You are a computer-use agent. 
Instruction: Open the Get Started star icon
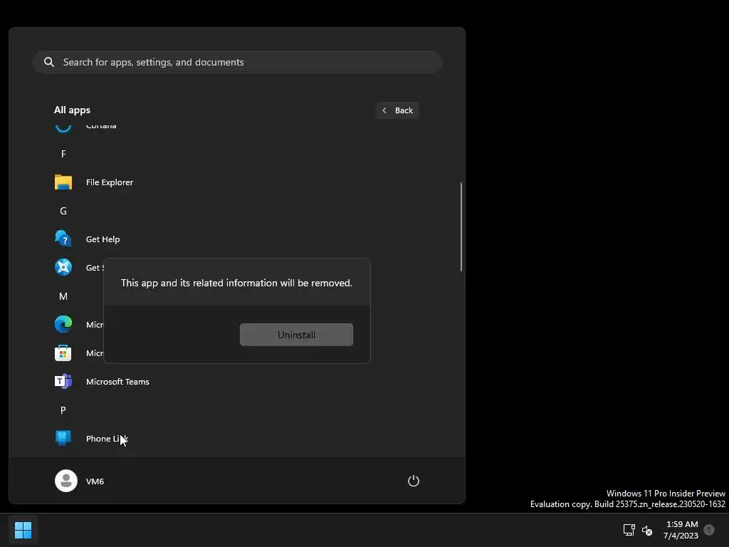coord(63,268)
